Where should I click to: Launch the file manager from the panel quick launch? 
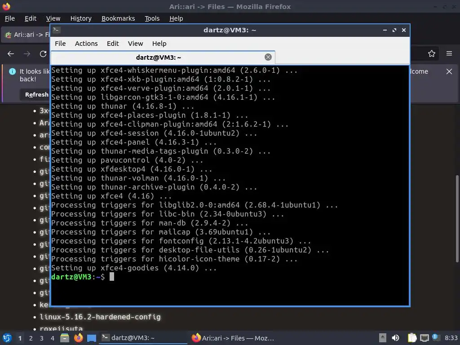tap(65, 338)
